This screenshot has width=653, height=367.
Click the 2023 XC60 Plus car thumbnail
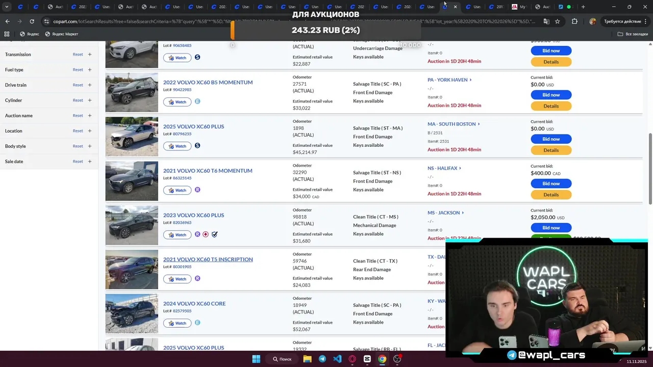[132, 225]
